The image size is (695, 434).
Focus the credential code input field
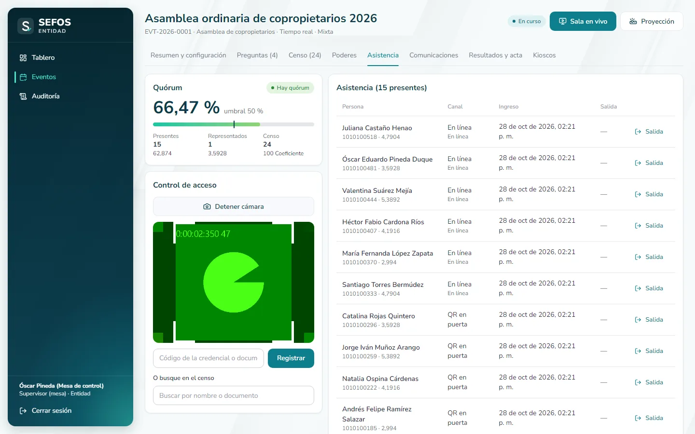click(x=208, y=358)
